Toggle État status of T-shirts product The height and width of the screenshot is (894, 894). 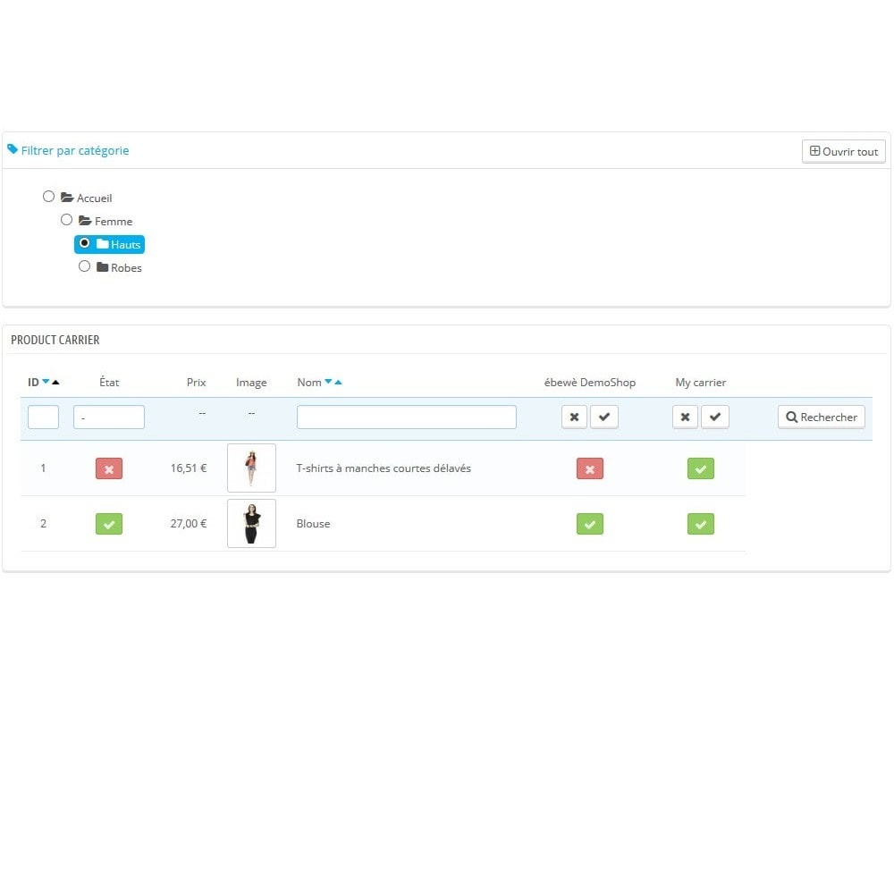click(109, 468)
